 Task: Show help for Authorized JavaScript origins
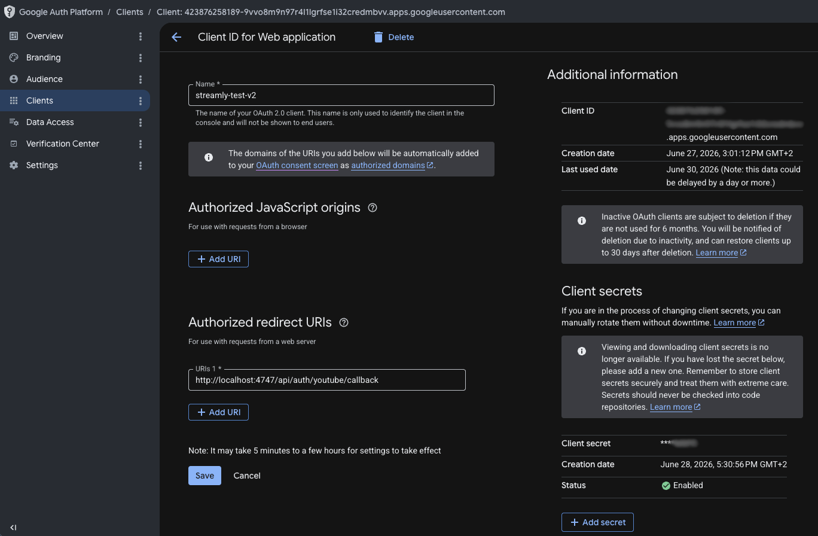click(x=373, y=208)
